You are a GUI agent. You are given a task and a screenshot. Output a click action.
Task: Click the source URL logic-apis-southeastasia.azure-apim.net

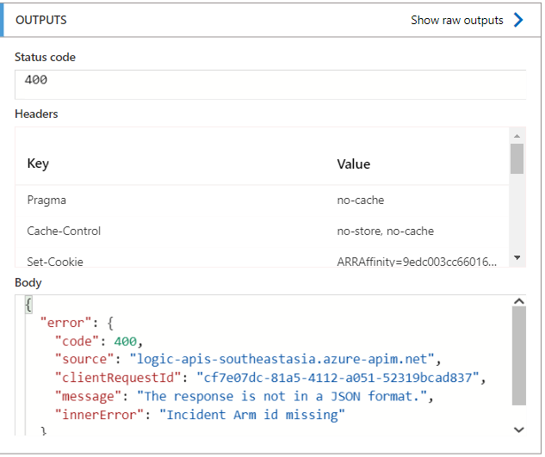282,360
